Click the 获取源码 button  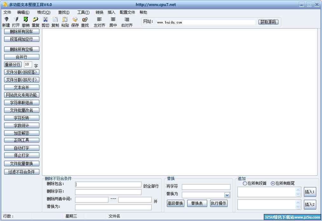(x=268, y=22)
